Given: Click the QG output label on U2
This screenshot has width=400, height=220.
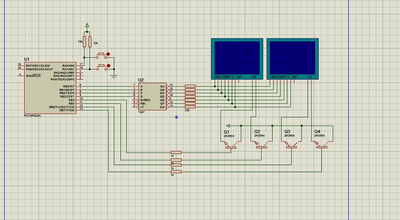Looking at the screenshot, I should (x=162, y=107).
